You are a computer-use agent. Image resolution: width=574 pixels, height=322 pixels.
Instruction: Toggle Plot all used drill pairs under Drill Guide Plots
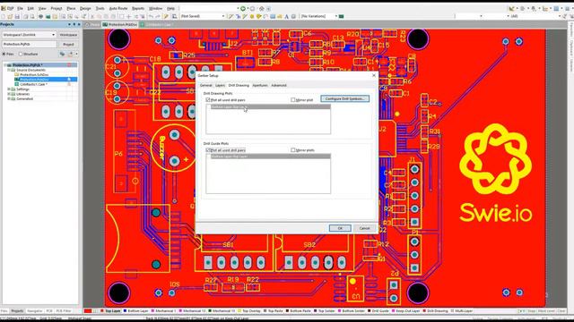[x=208, y=150]
